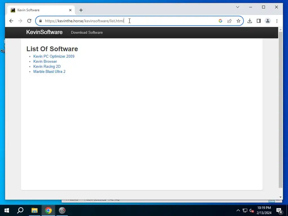Viewport: 288px width, 216px height.
Task: Open the network status tray icon
Action: click(x=245, y=210)
